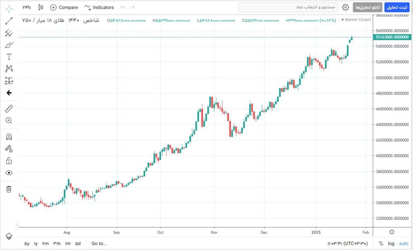Screen dimensions: 413x250
Task: Open the 24h interval dropdown
Action: (x=27, y=7)
